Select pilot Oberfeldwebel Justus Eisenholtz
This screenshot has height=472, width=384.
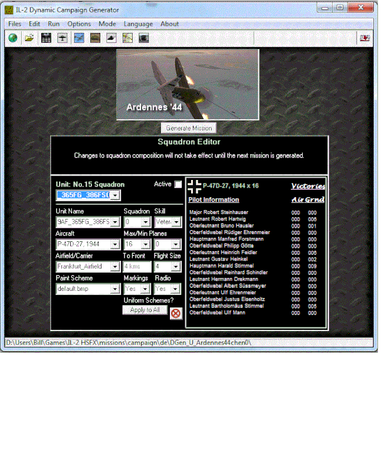click(x=227, y=299)
